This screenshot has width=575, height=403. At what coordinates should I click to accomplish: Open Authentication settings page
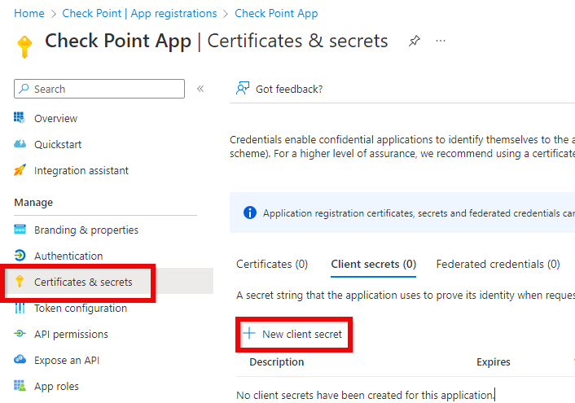[x=68, y=256]
